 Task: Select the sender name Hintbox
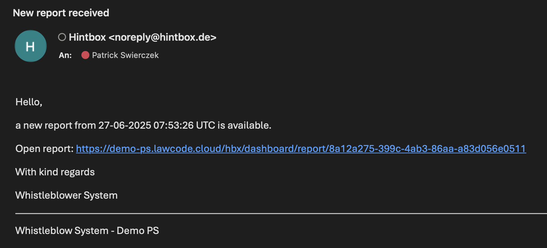click(x=87, y=37)
